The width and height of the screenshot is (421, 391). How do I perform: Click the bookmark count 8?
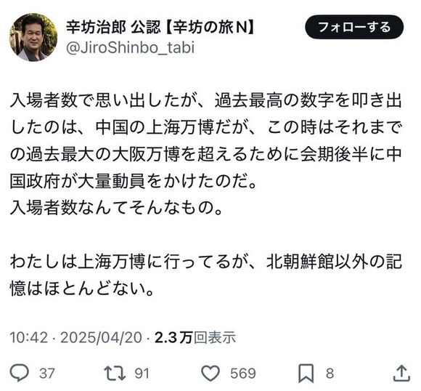330,374
